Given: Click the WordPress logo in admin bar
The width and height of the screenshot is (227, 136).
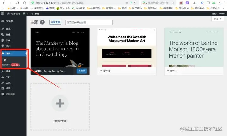Looking at the screenshot, I should pyautogui.click(x=3, y=14).
